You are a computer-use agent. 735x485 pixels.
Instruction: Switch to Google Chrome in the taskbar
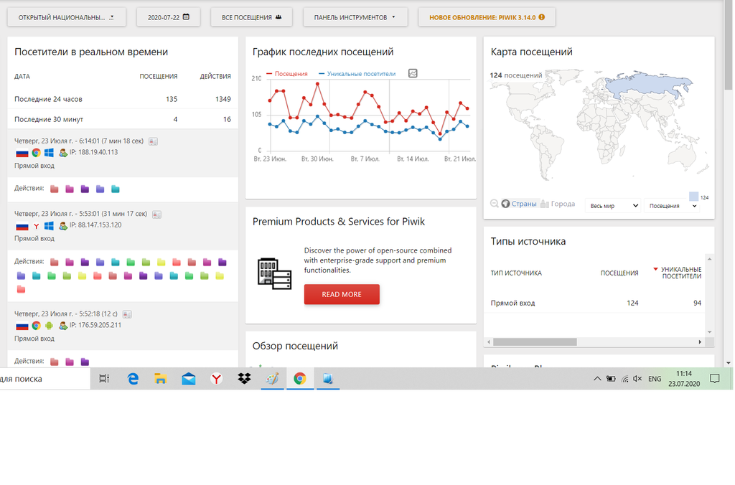point(300,379)
